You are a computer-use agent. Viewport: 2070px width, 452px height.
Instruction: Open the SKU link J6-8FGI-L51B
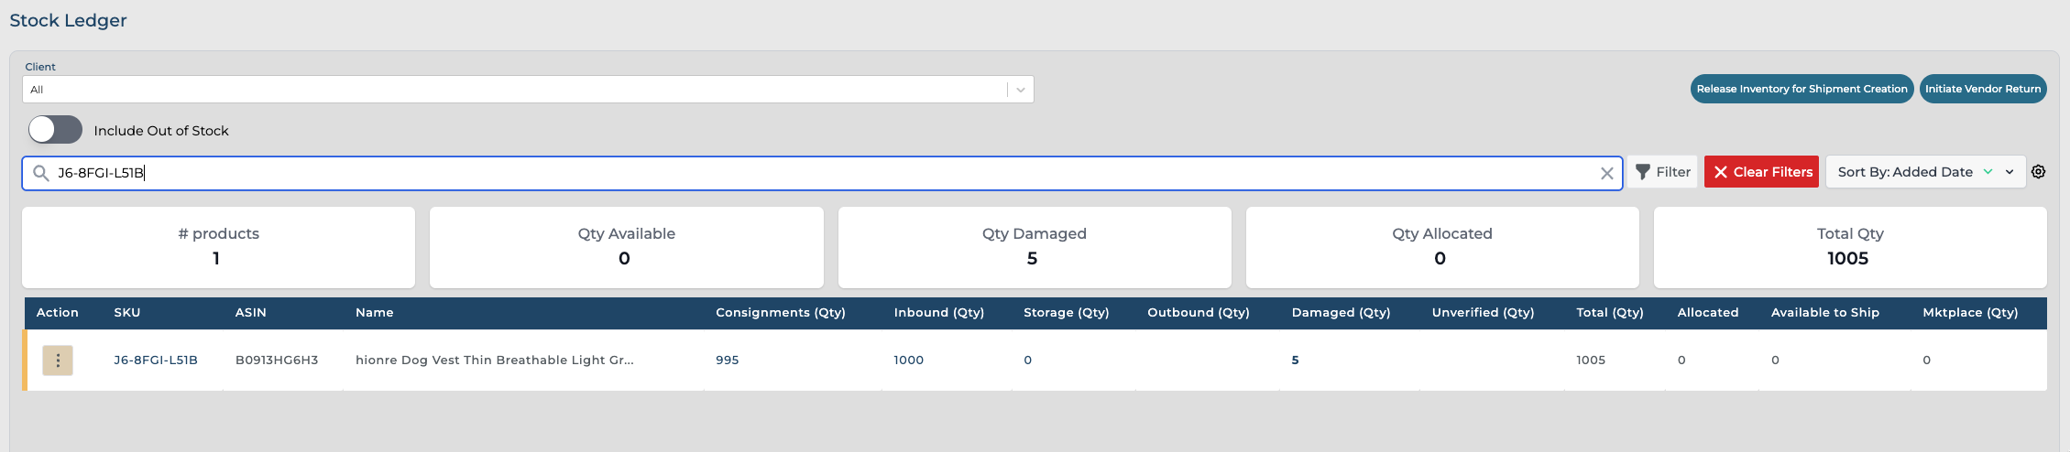[x=156, y=361]
